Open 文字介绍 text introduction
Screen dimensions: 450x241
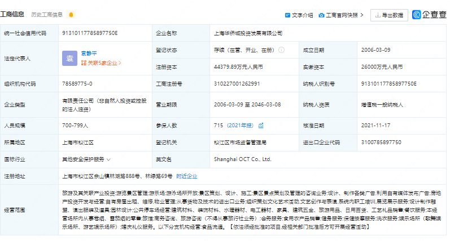click(x=302, y=15)
